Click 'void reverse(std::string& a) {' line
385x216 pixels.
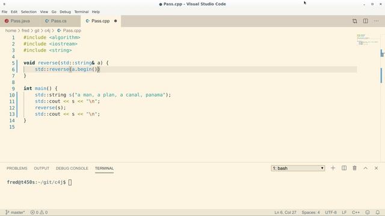click(66, 63)
